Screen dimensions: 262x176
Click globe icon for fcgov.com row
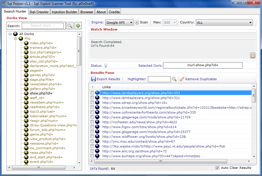coord(97,127)
